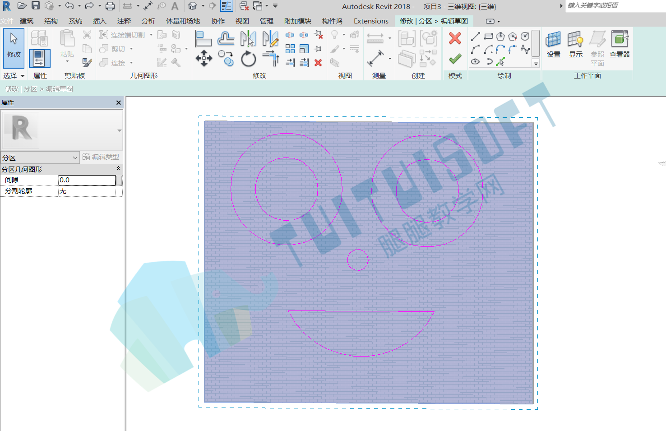Click the 间隙 value input field
Image resolution: width=666 pixels, height=431 pixels.
click(87, 180)
